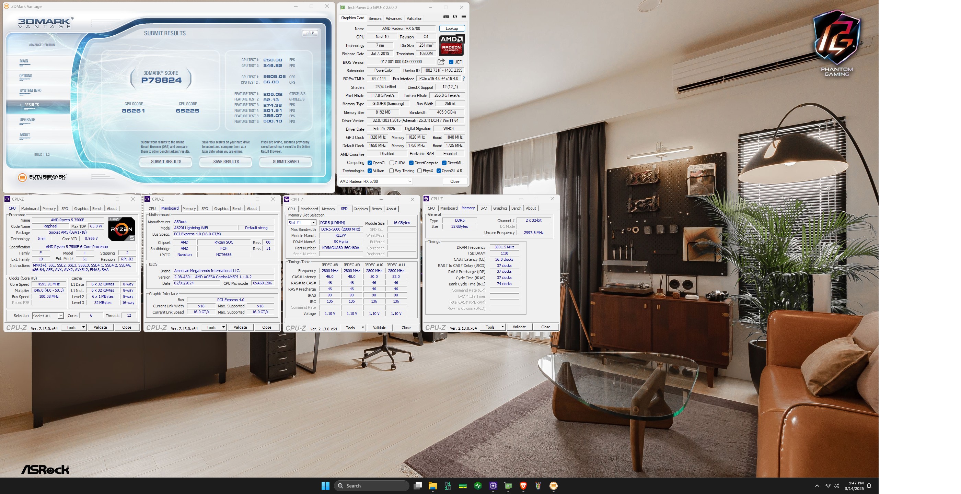The image size is (961, 494).
Task: Open System Info in 3DMark Vantage
Action: pos(31,91)
